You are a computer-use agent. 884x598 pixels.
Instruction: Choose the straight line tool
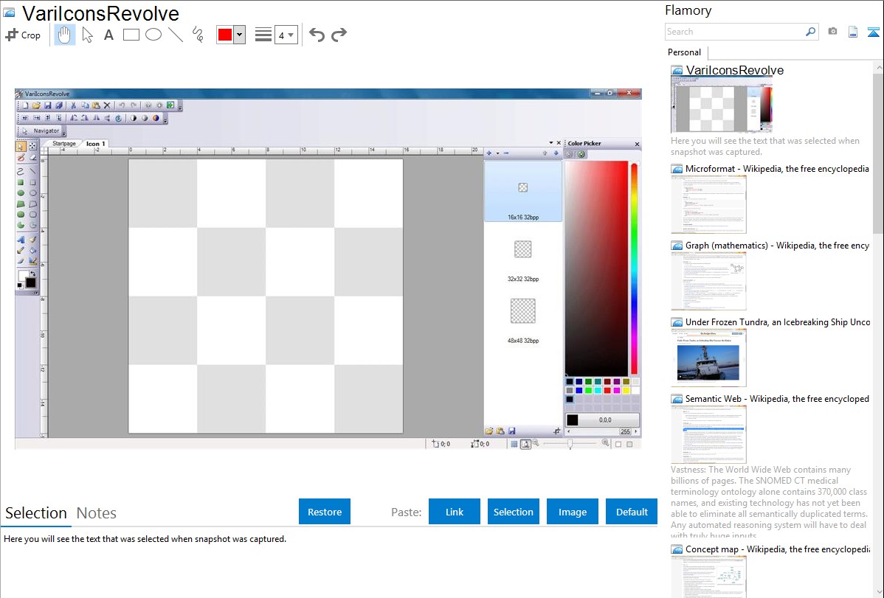point(176,35)
